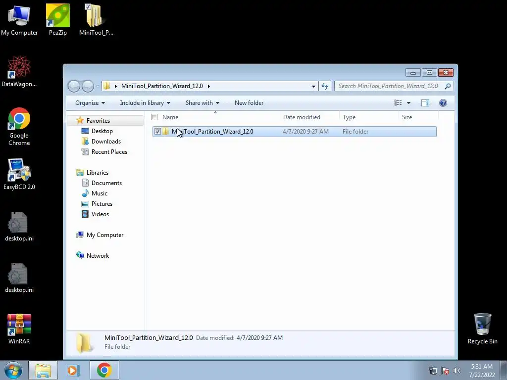Click breadcrumb arrow before MiniTool_Partition_Wizard_12.0
Viewport: 507px width, 380px height.
click(116, 86)
